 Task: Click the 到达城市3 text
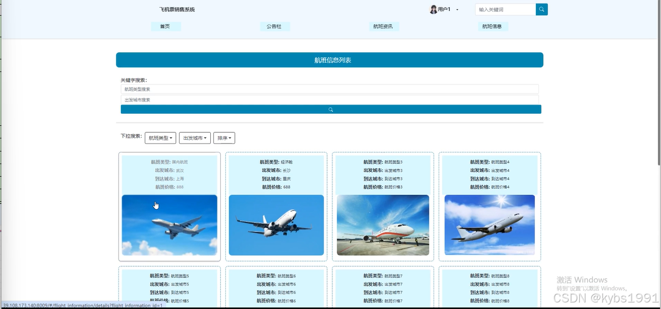click(x=394, y=179)
